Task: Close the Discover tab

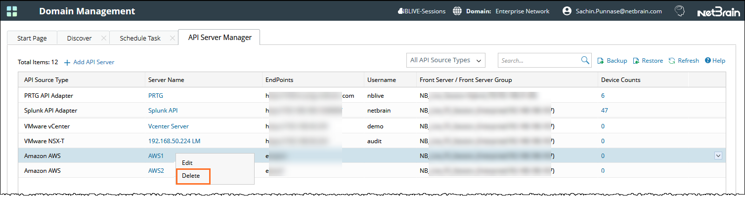Action: pyautogui.click(x=103, y=38)
